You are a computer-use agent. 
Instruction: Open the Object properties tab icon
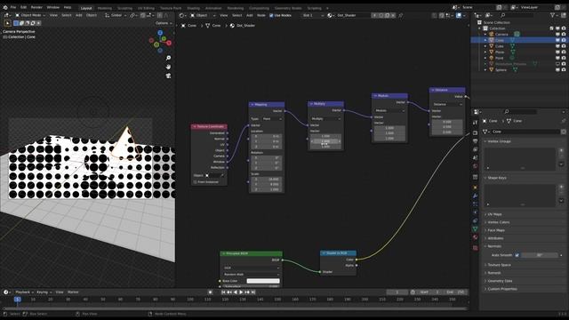pyautogui.click(x=476, y=188)
